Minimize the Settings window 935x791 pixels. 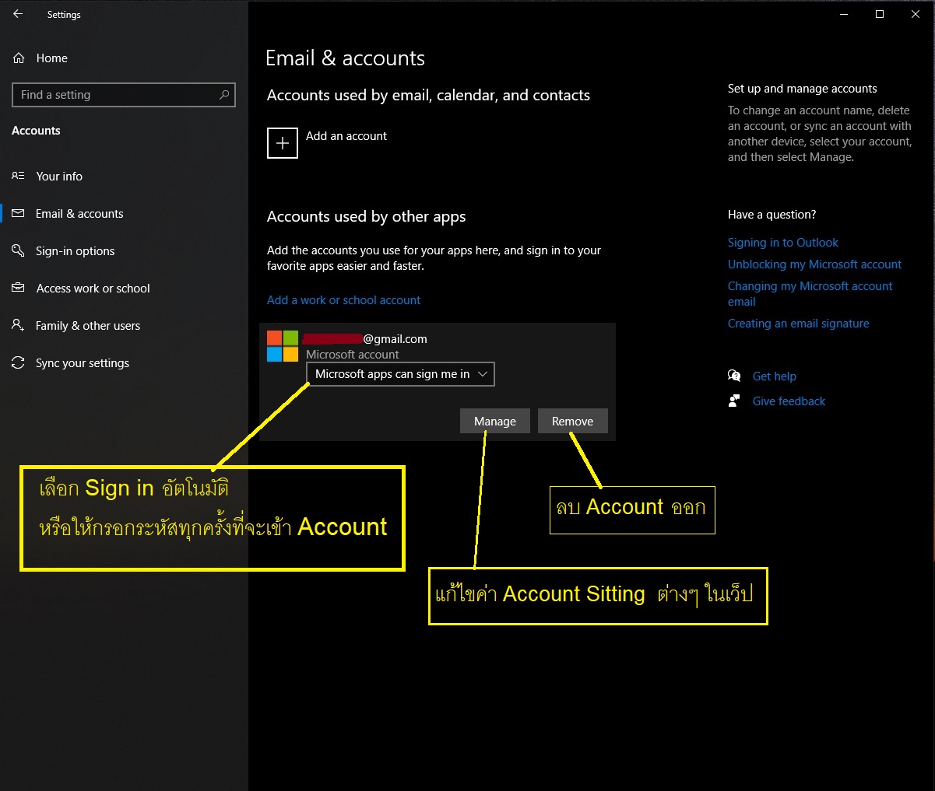[844, 14]
